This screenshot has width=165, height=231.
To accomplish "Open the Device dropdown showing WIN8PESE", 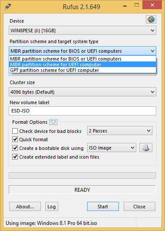I will 82,31.
